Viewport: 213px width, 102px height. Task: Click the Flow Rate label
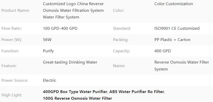point(12,28)
